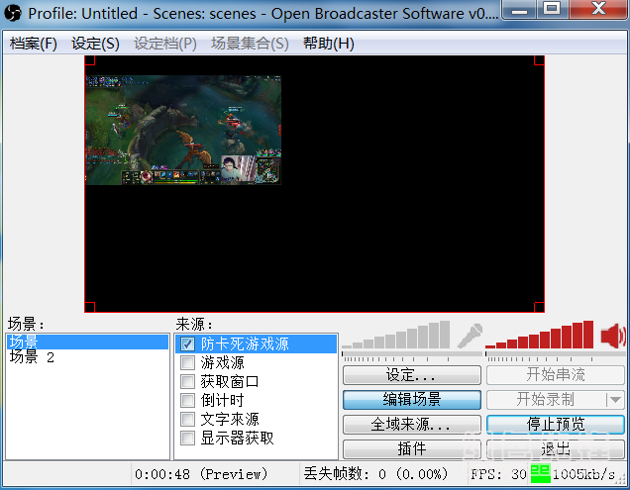Image resolution: width=630 pixels, height=490 pixels.
Task: Click the 退出 button
Action: coord(556,448)
